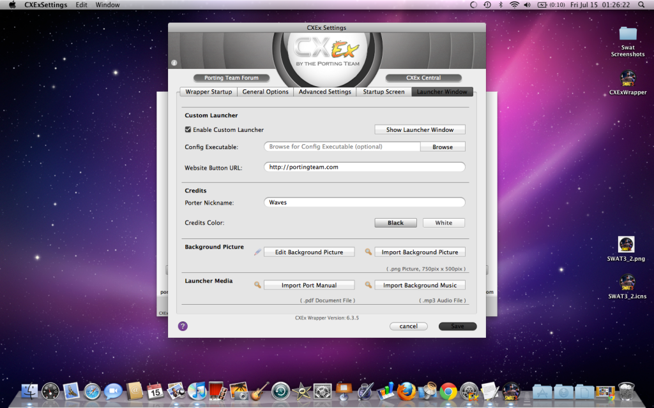654x408 pixels.
Task: Uncheck Enable Custom Launcher checkbox
Action: (188, 129)
